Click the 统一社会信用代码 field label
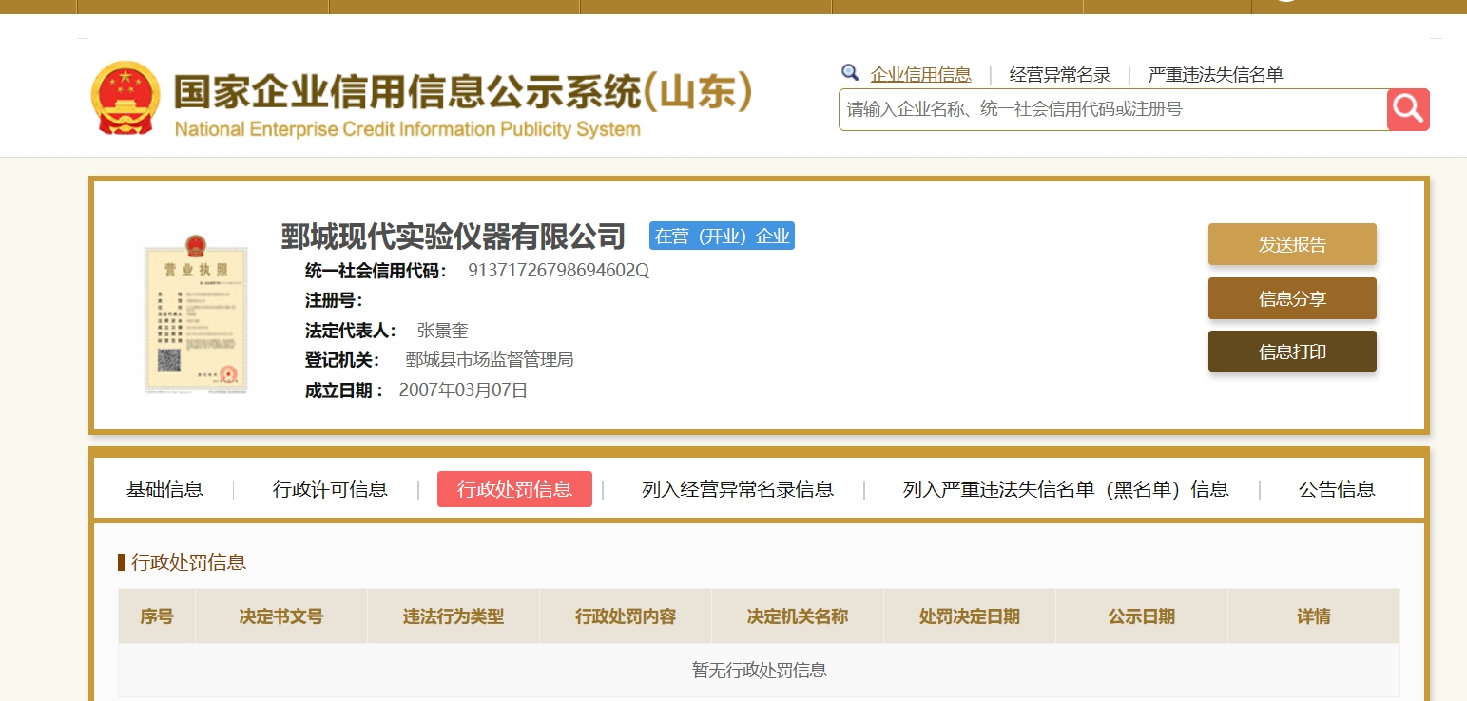 click(x=376, y=271)
